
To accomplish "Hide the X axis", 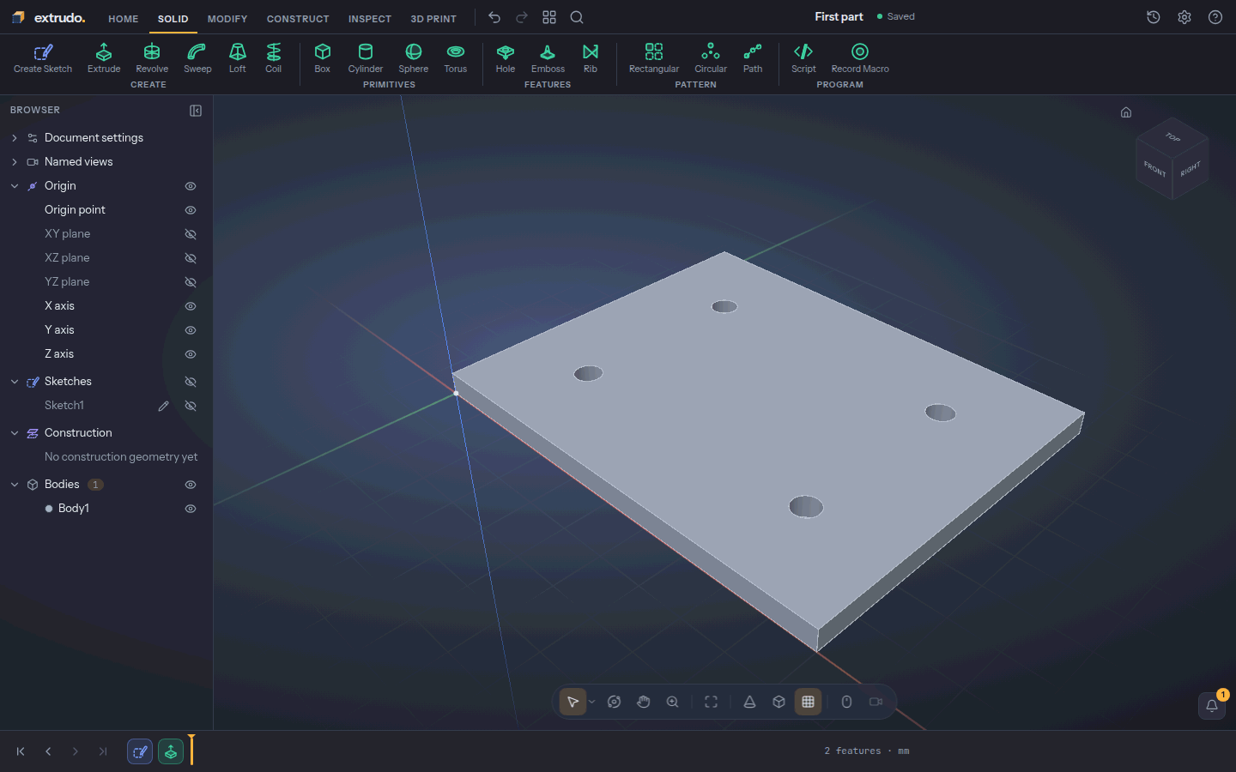I will click(x=191, y=306).
